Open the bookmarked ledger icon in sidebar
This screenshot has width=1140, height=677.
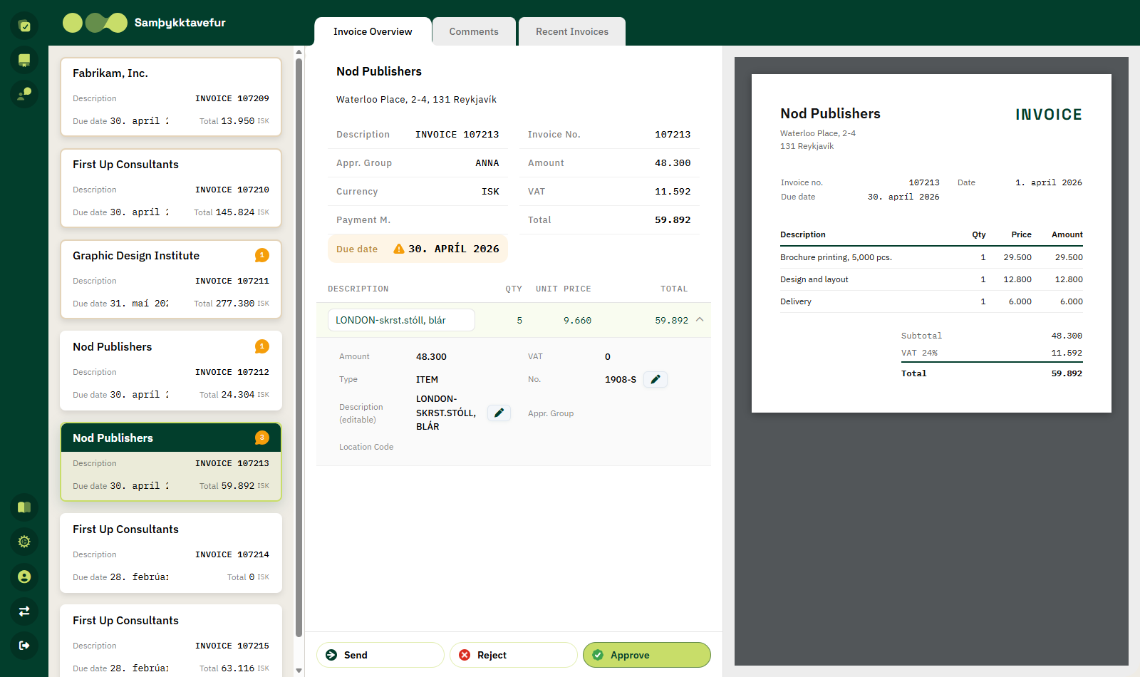click(24, 61)
